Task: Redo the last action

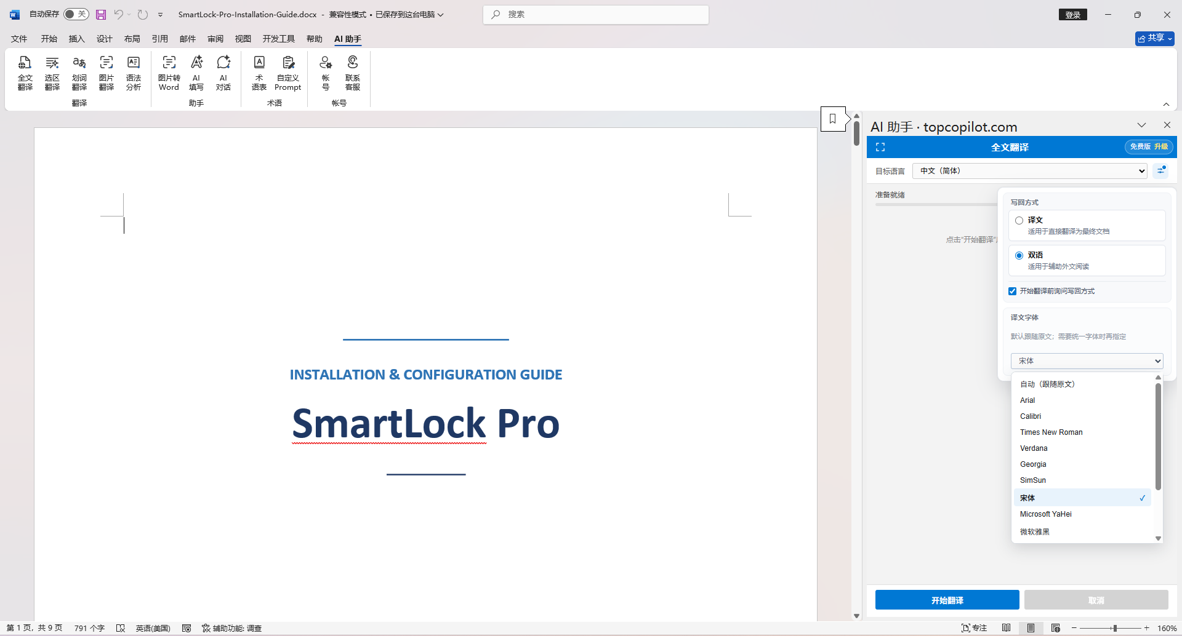Action: coord(143,14)
